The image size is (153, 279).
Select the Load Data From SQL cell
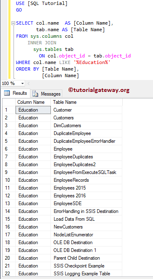pyautogui.click(x=87, y=219)
